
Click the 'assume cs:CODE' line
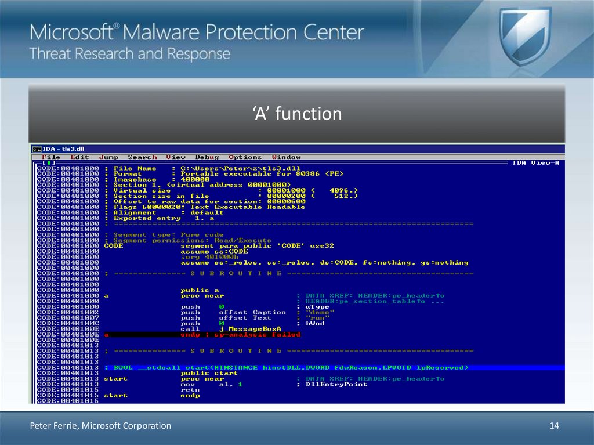[x=214, y=251]
